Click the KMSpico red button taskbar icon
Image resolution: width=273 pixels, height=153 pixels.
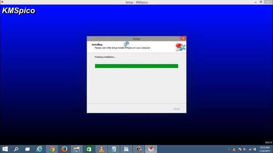click(x=151, y=149)
